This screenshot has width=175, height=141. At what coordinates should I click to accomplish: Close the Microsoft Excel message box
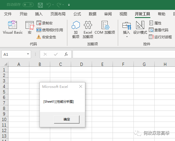81,86
